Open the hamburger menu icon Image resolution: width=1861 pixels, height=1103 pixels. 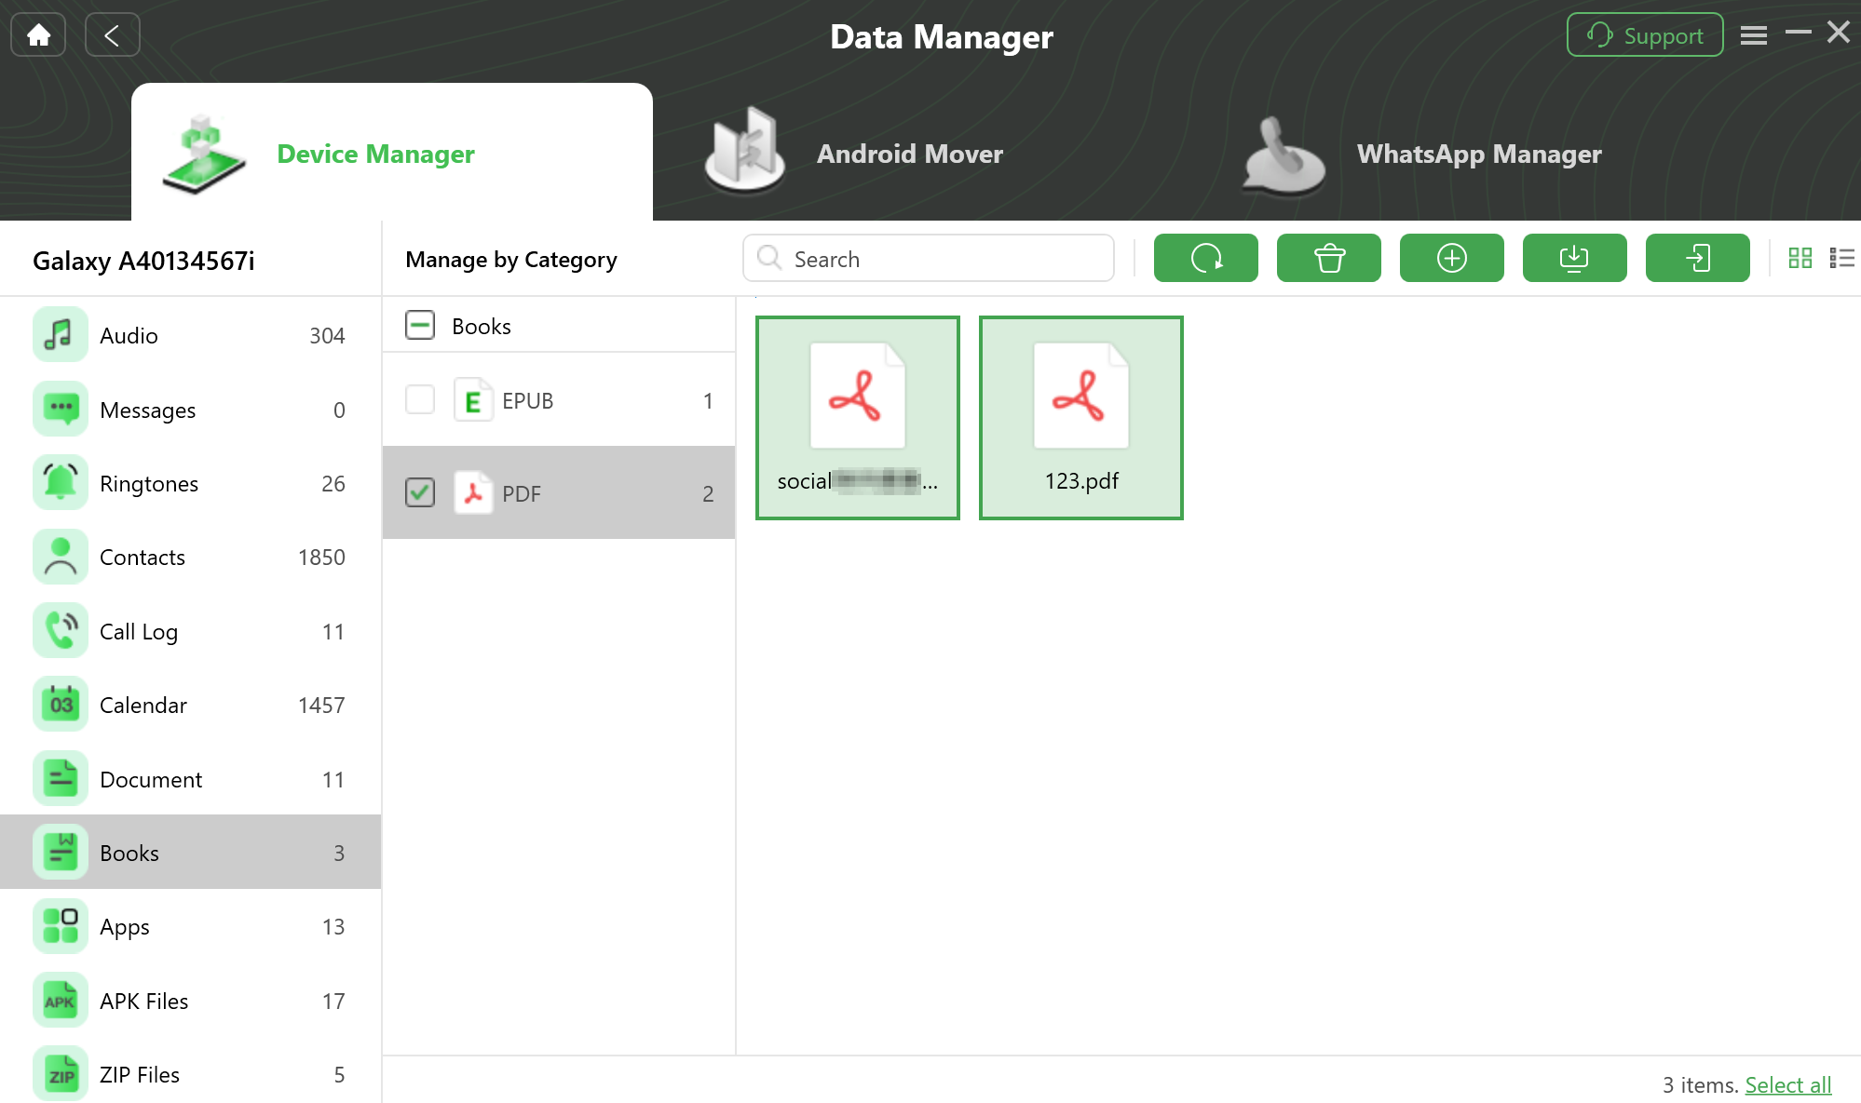coord(1754,35)
